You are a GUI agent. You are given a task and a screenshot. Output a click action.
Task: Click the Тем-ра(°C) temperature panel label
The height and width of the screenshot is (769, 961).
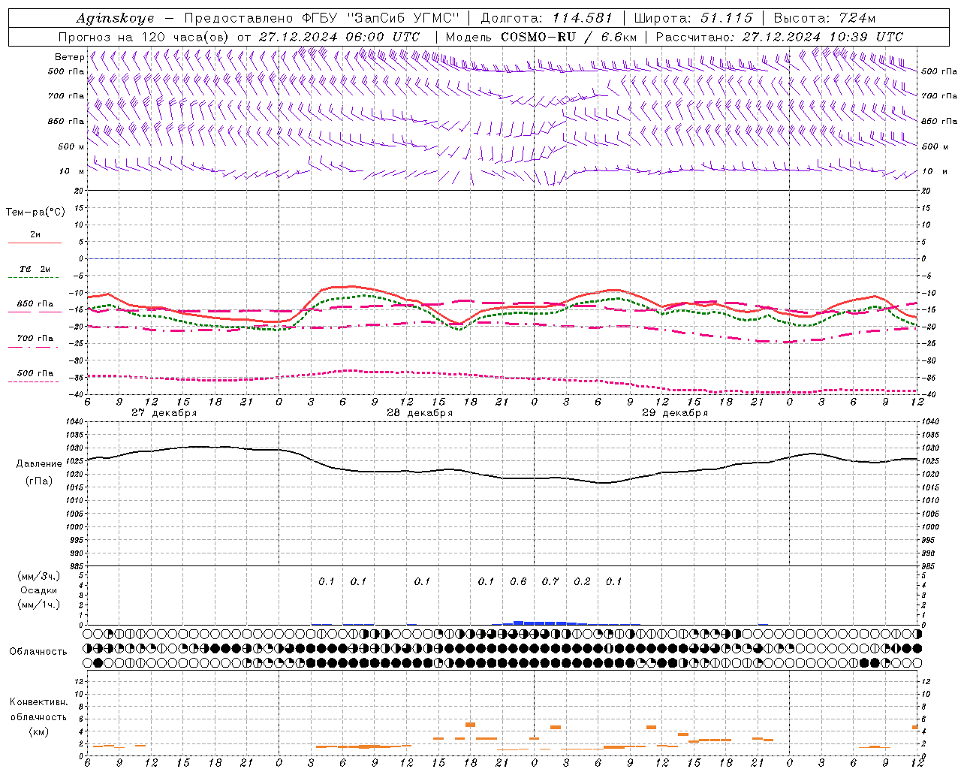tap(35, 213)
